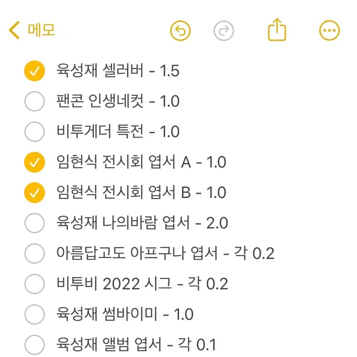The image size is (357, 357).
Task: Tick the 비투비 2022 시그 checkbox
Action: click(x=35, y=284)
